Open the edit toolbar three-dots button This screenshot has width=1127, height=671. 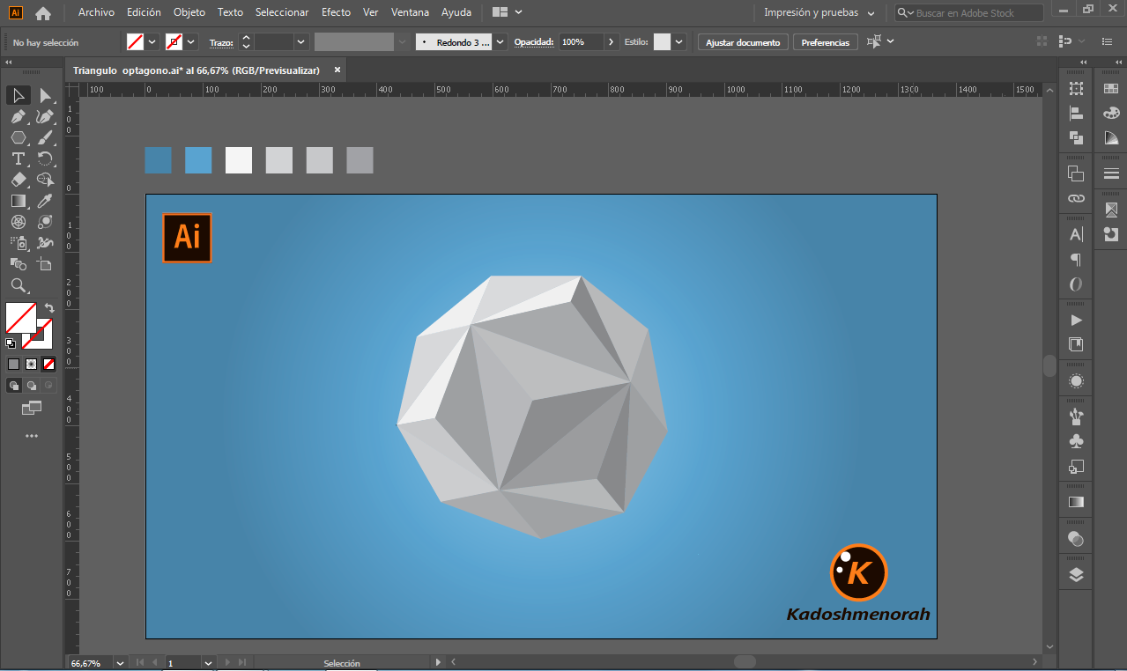[32, 436]
